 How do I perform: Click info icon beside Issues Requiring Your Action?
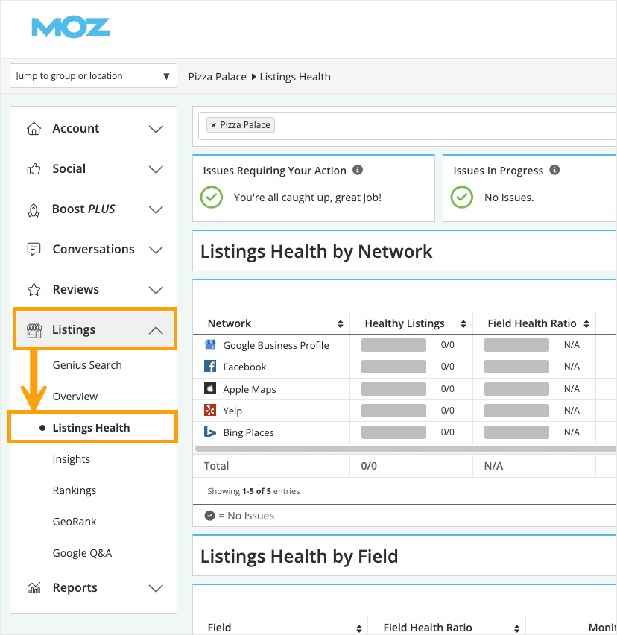357,170
